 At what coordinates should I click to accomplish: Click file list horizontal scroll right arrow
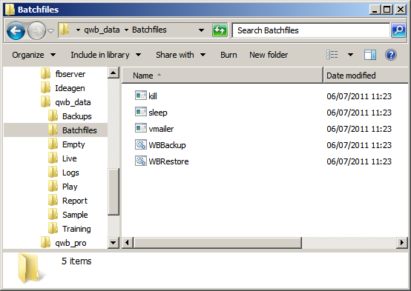pyautogui.click(x=402, y=243)
